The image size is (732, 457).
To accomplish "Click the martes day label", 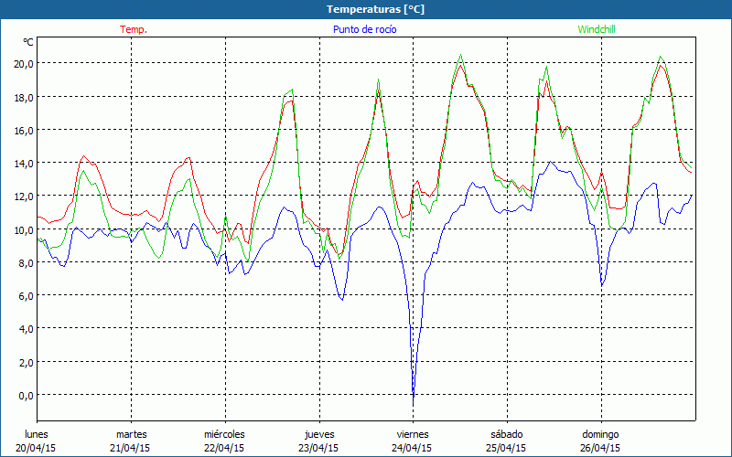I will [x=131, y=434].
